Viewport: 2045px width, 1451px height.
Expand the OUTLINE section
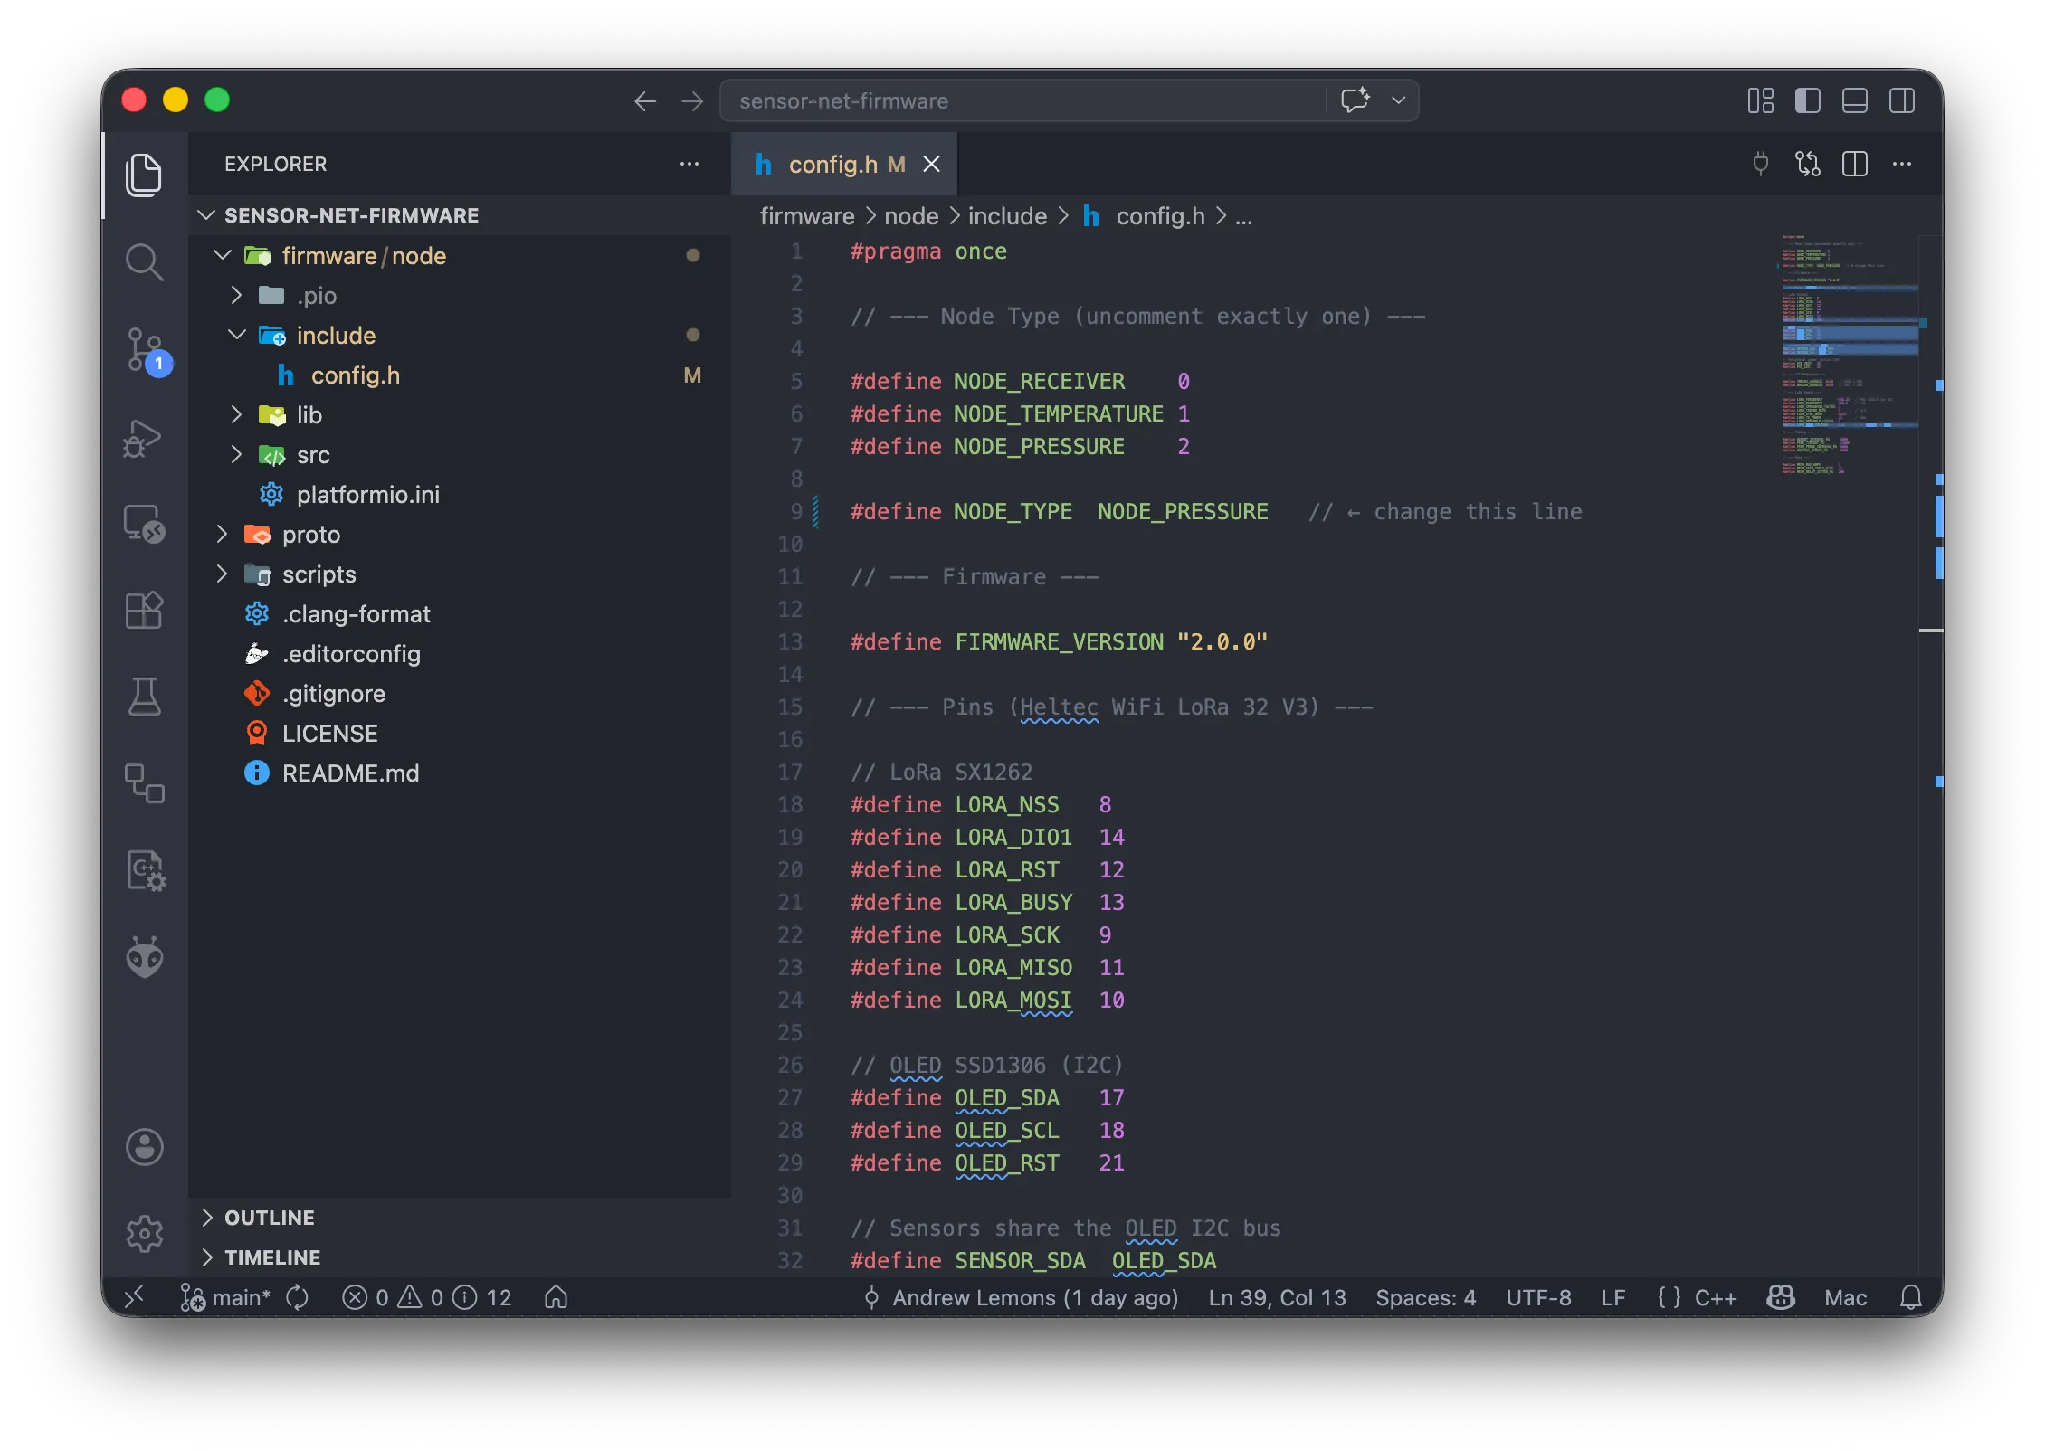coord(460,1218)
